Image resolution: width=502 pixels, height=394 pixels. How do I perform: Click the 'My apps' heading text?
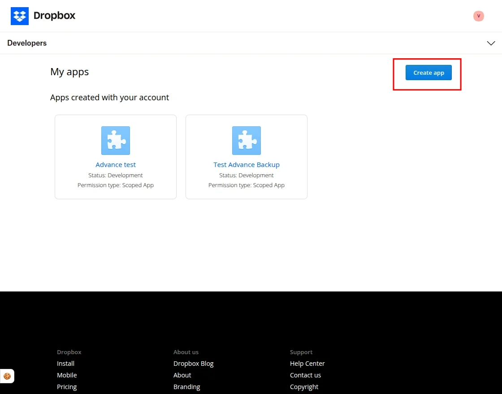[69, 72]
